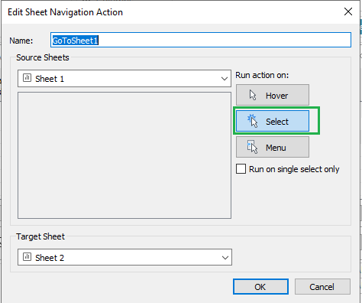This screenshot has width=362, height=303.
Task: Expand Target Sheet dropdown arrow chevron
Action: pyautogui.click(x=225, y=258)
